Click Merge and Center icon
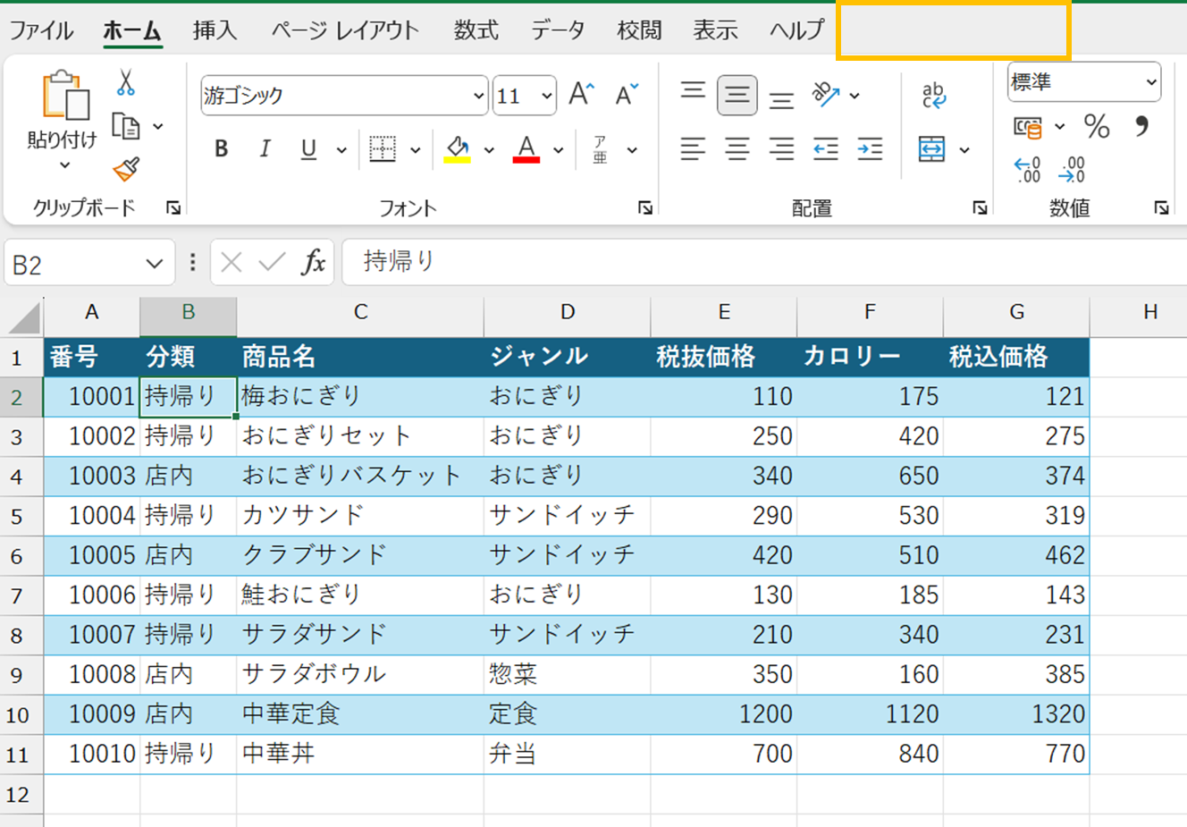 tap(931, 149)
